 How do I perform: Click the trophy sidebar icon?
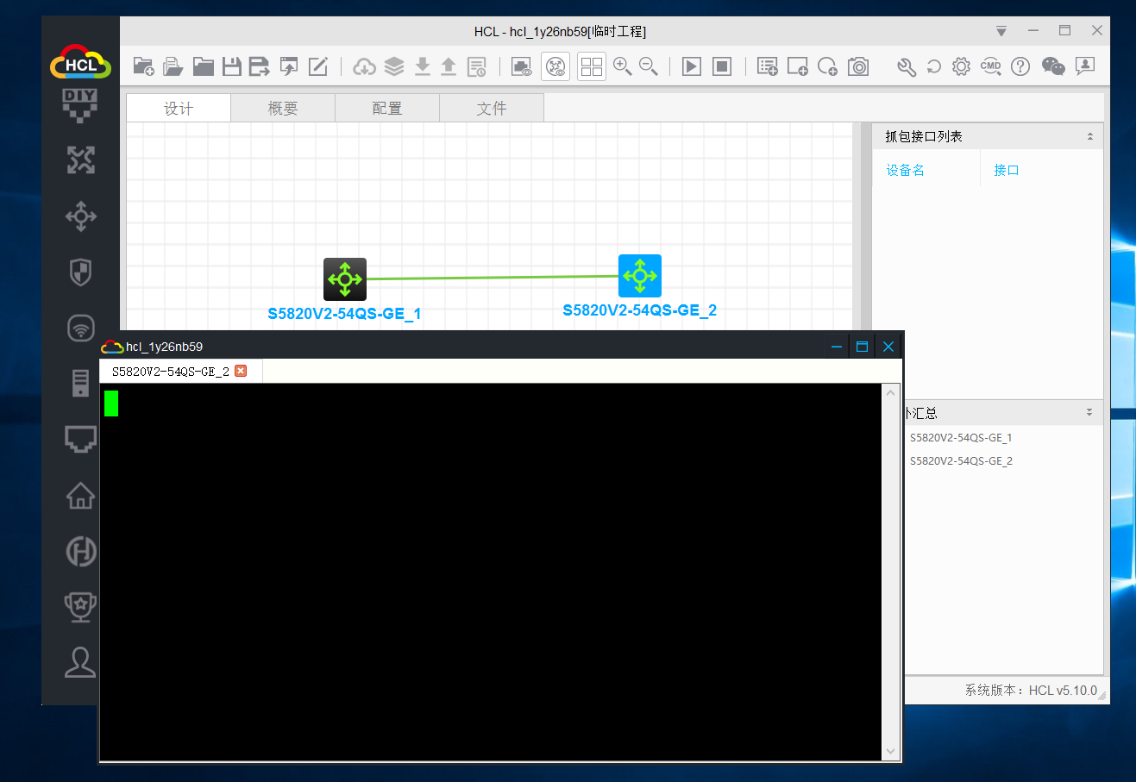coord(80,607)
